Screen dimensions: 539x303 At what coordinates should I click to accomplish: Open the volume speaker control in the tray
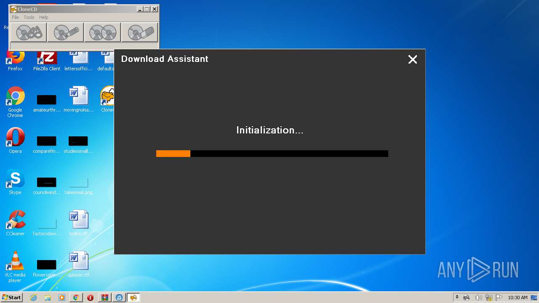[x=478, y=298]
